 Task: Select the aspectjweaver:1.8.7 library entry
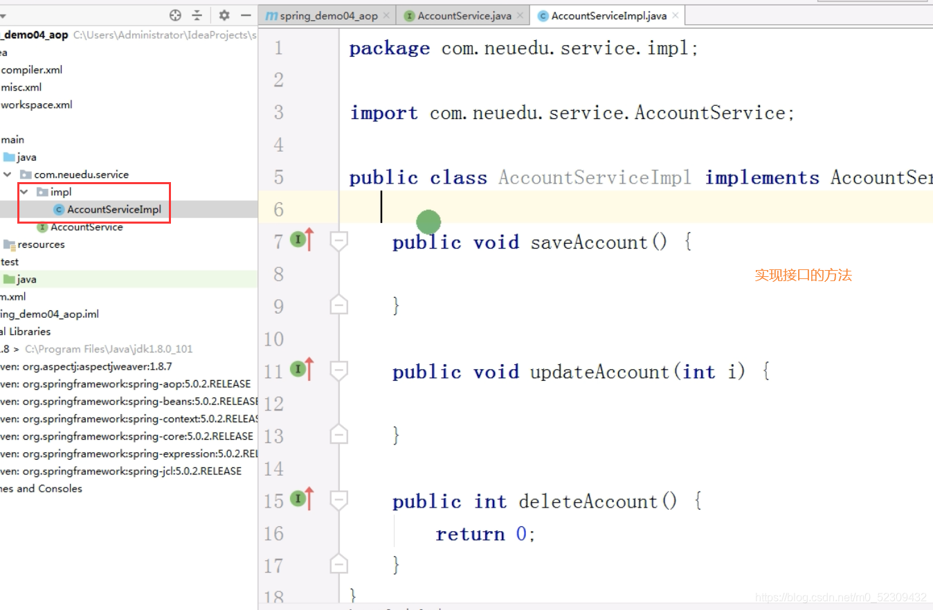pyautogui.click(x=87, y=366)
